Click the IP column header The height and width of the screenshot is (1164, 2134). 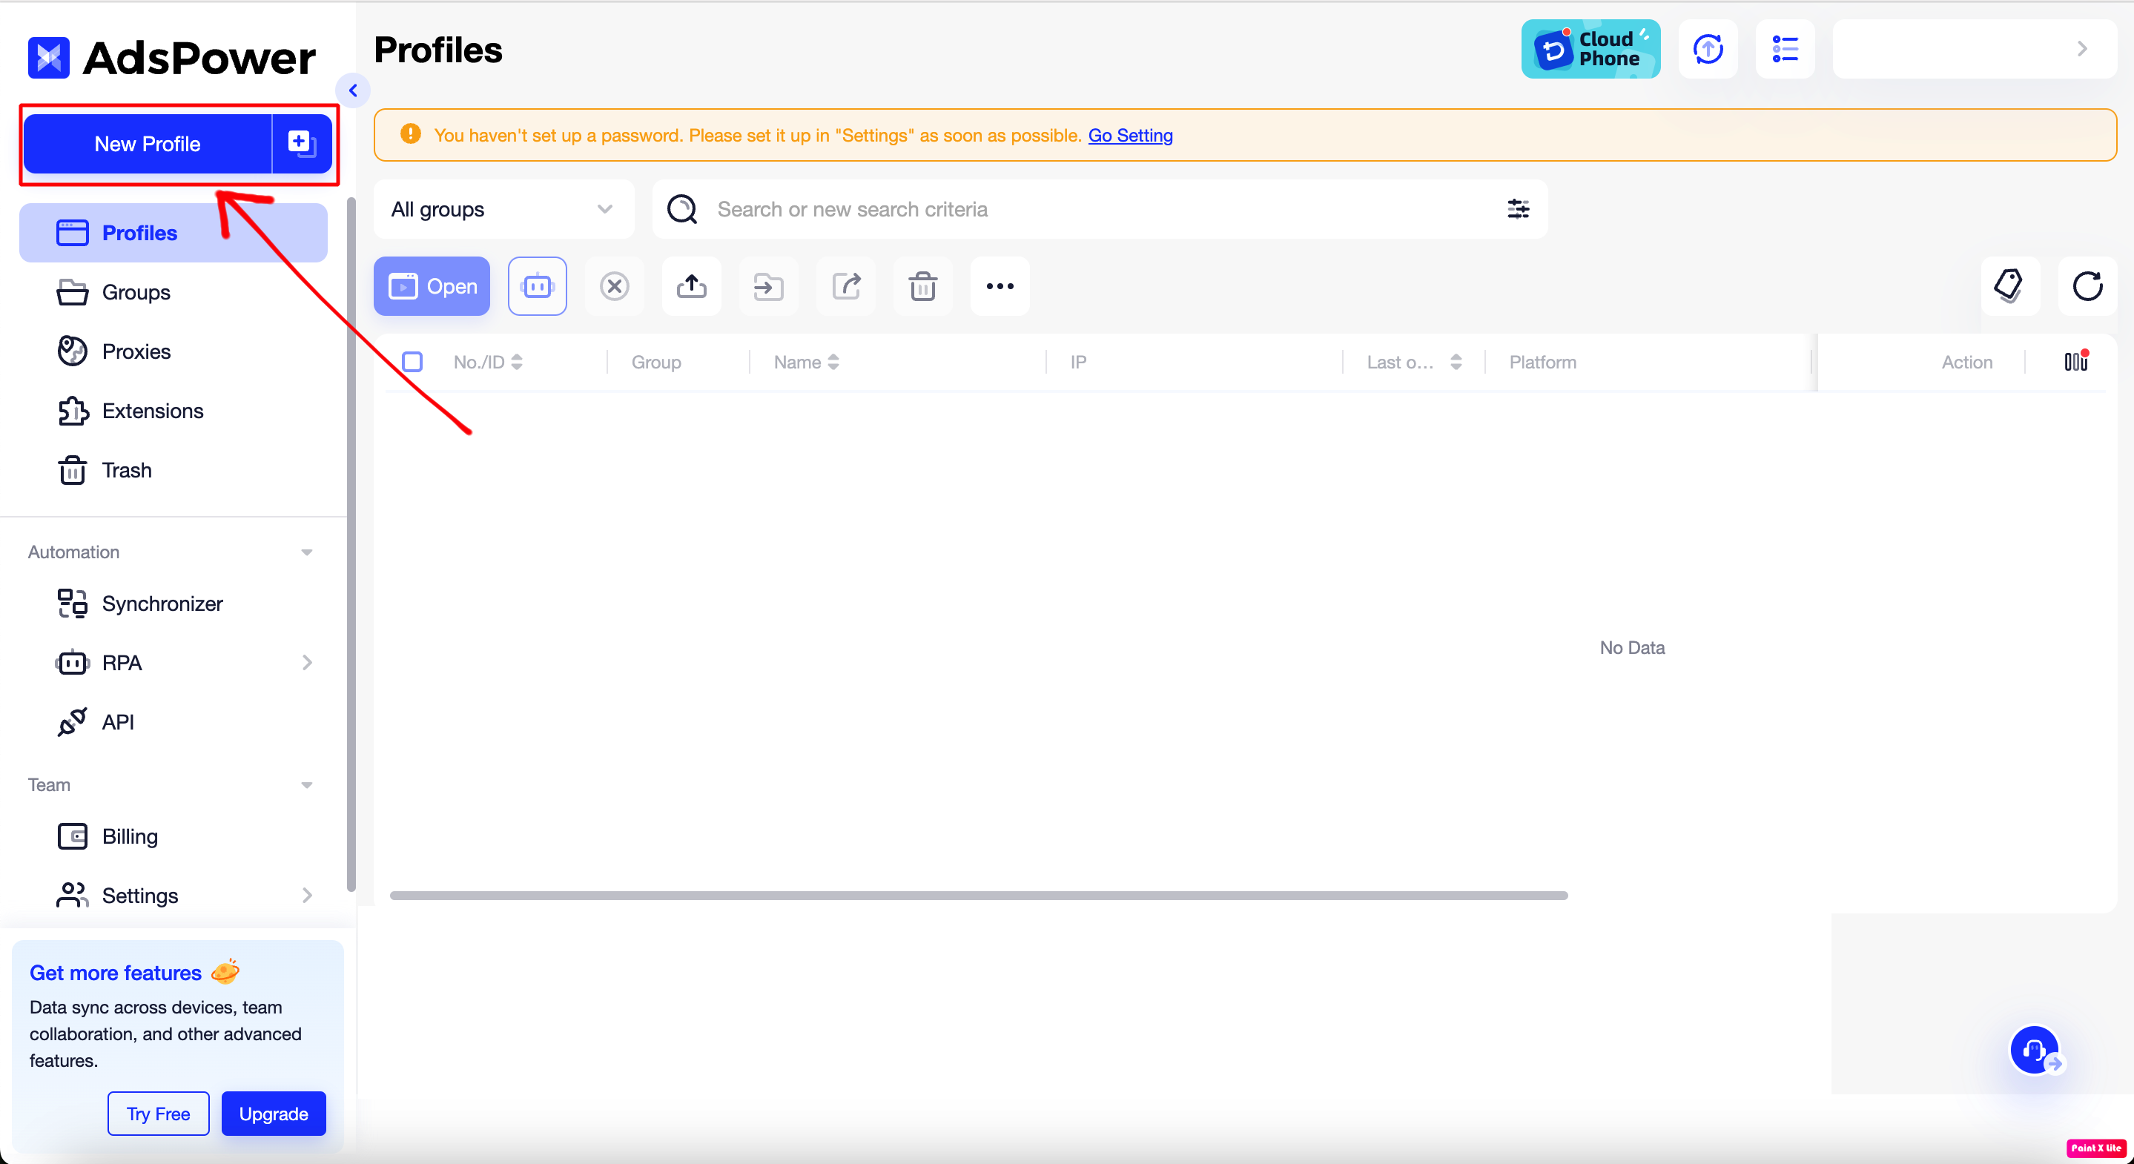(x=1078, y=362)
